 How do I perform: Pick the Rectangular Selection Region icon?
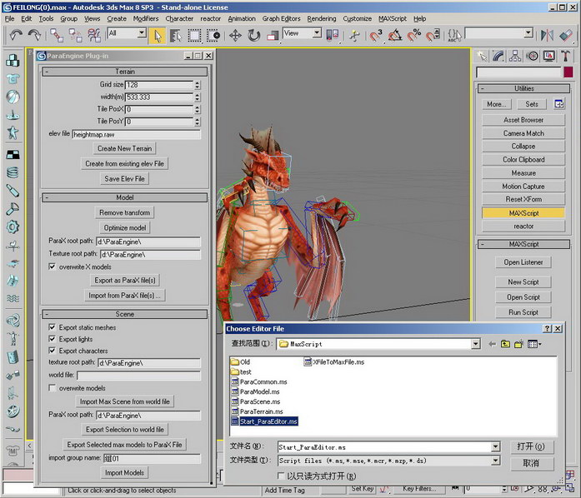pyautogui.click(x=194, y=36)
